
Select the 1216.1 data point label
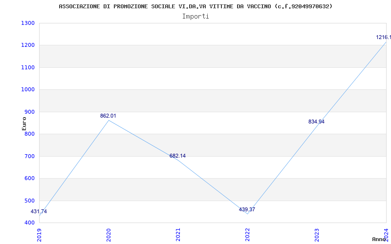[384, 38]
